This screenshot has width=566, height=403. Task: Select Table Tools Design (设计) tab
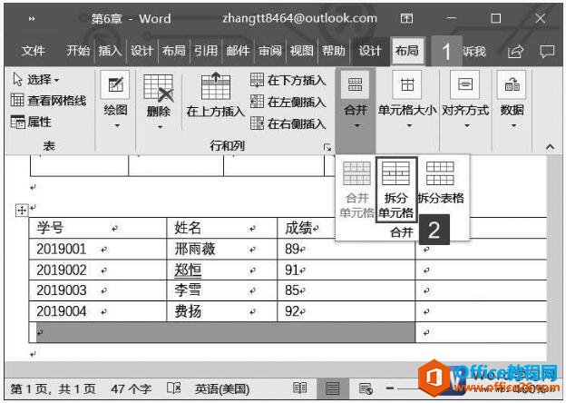(370, 51)
